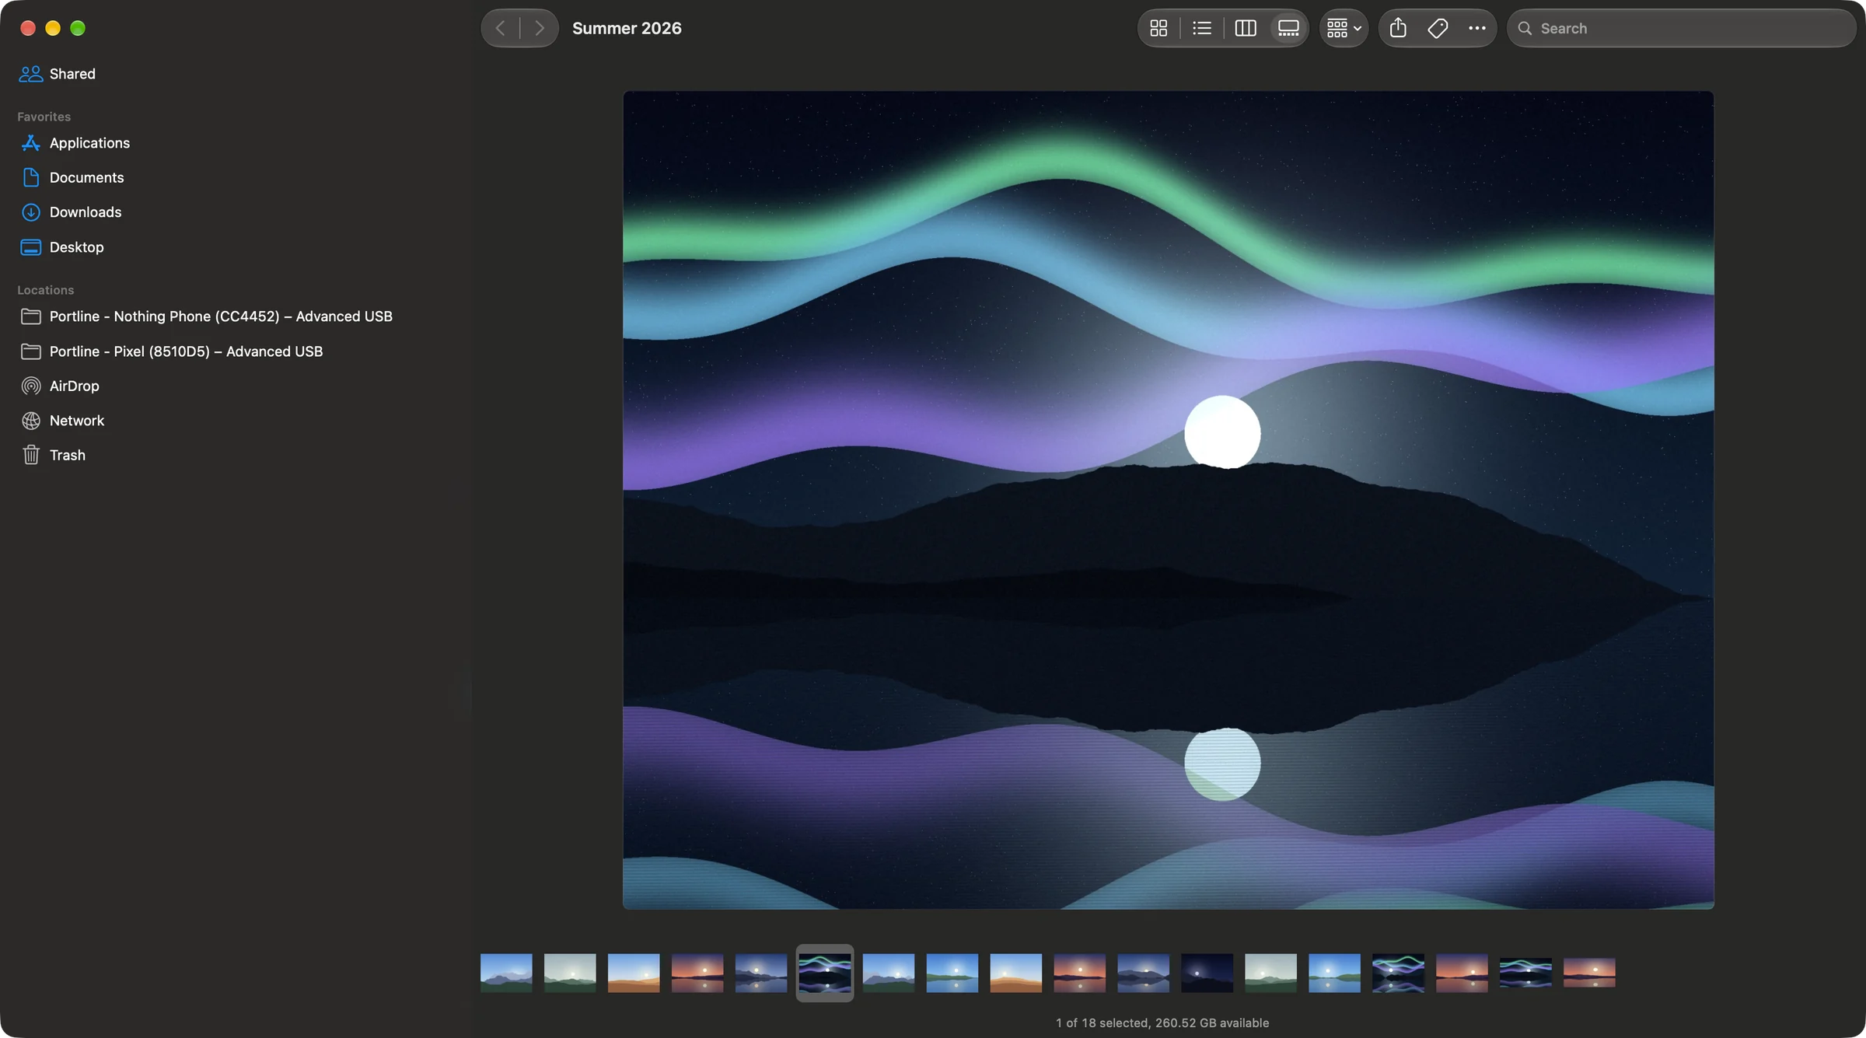Click the Favorites section header
Viewport: 1866px width, 1038px height.
pyautogui.click(x=44, y=117)
